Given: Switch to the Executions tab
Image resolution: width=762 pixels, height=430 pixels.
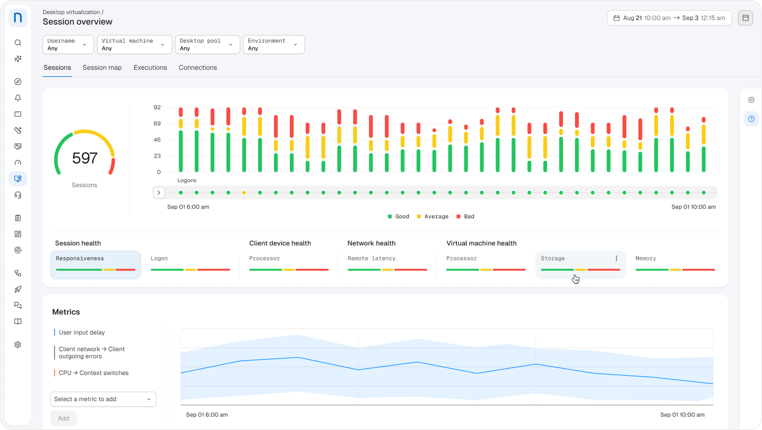Looking at the screenshot, I should [150, 68].
